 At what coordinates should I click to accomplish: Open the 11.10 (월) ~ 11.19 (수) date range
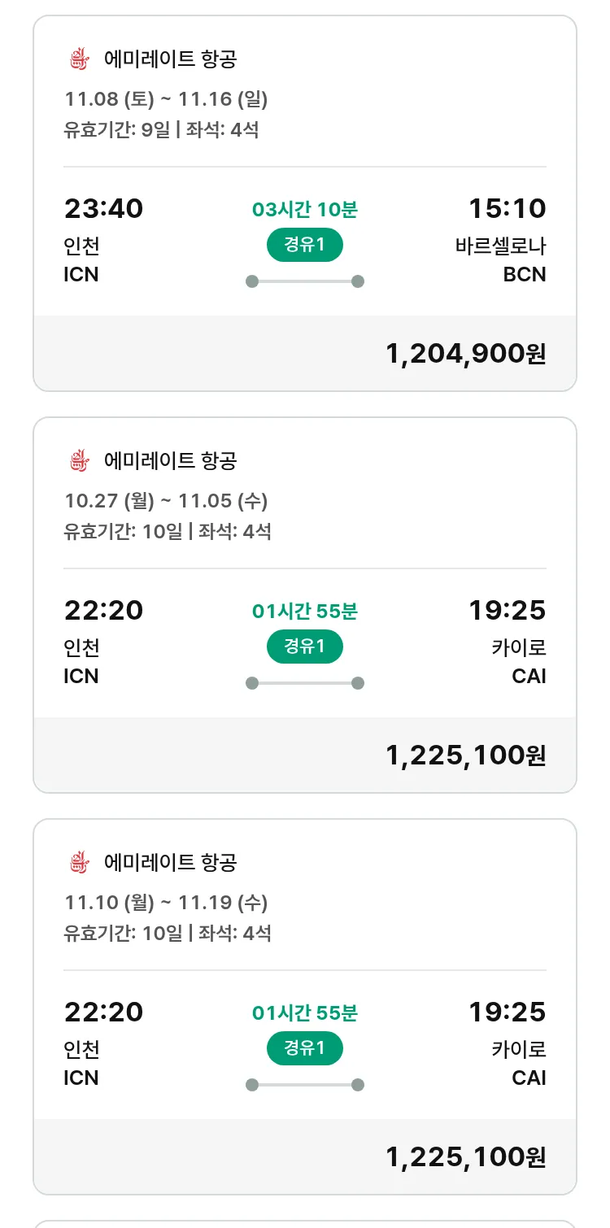(x=166, y=903)
